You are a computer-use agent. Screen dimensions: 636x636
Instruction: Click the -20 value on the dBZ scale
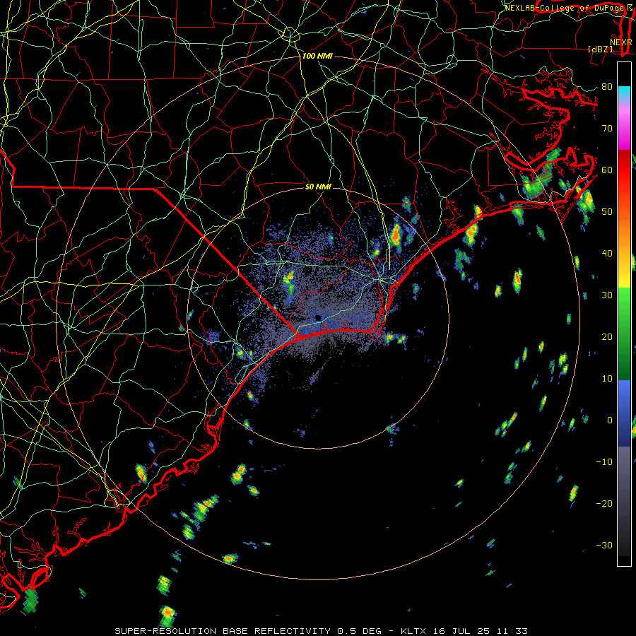[604, 503]
